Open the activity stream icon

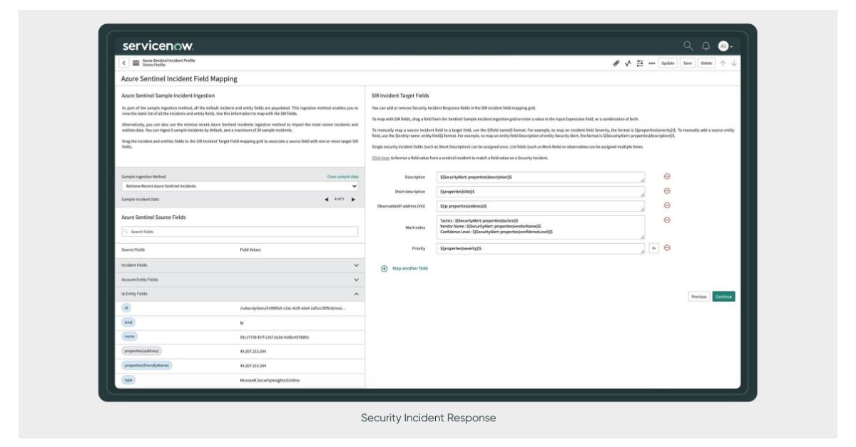pyautogui.click(x=628, y=62)
